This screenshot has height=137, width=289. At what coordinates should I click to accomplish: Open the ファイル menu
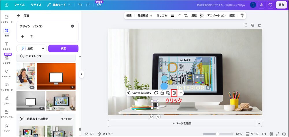point(19,5)
